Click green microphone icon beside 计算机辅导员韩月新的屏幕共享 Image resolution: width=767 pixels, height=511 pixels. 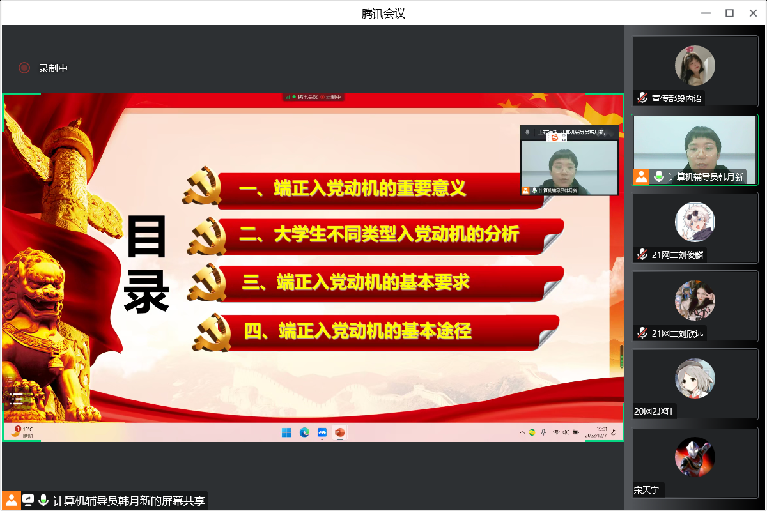click(x=43, y=500)
